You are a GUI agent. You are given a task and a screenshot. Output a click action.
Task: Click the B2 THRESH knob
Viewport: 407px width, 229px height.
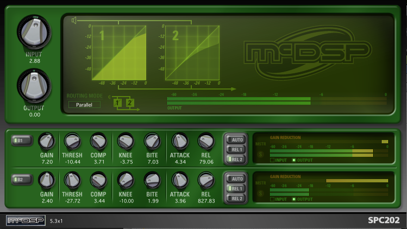[72, 180]
